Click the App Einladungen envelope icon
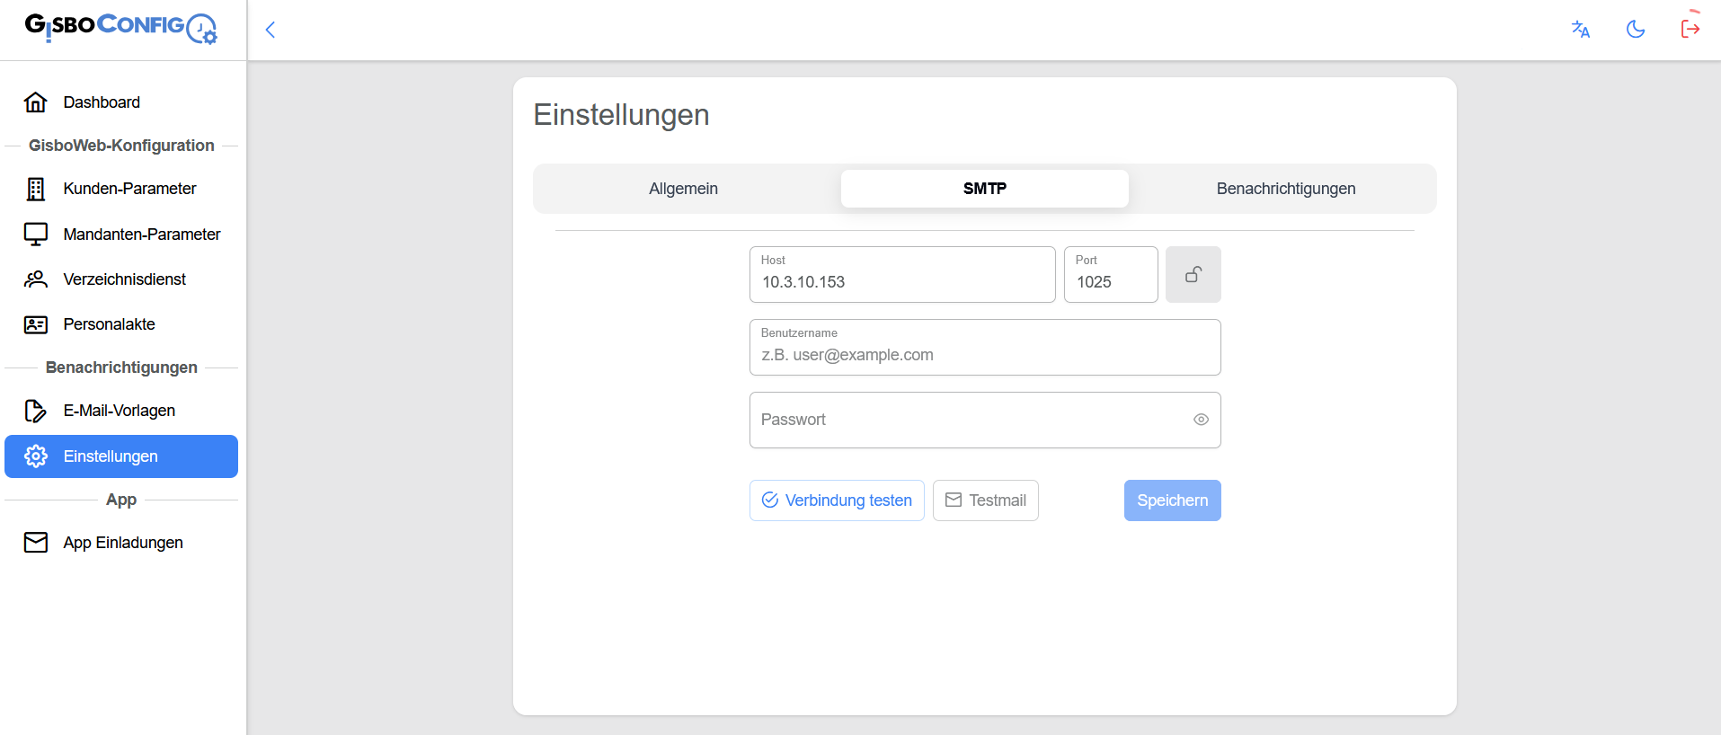 pos(36,543)
